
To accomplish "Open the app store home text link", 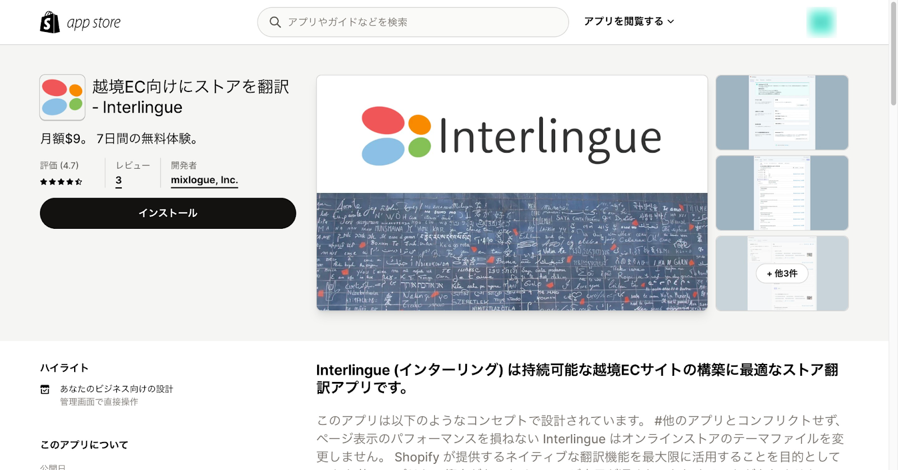I will (93, 22).
